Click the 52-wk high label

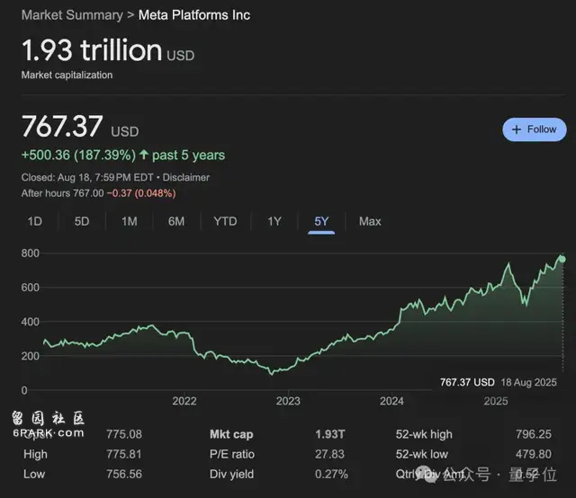pyautogui.click(x=424, y=434)
